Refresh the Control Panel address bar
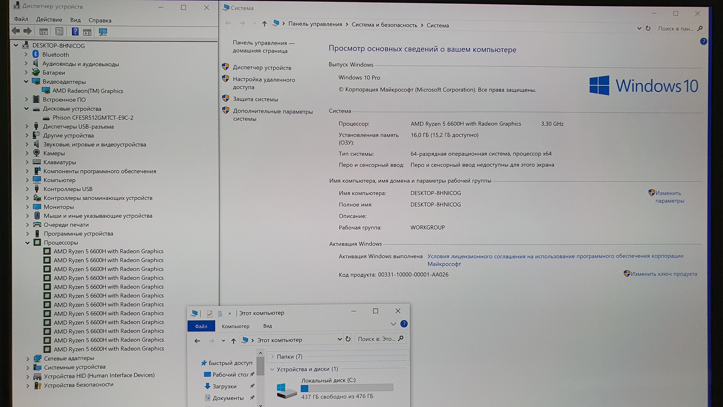Viewport: 723px width, 407px height. coord(648,28)
